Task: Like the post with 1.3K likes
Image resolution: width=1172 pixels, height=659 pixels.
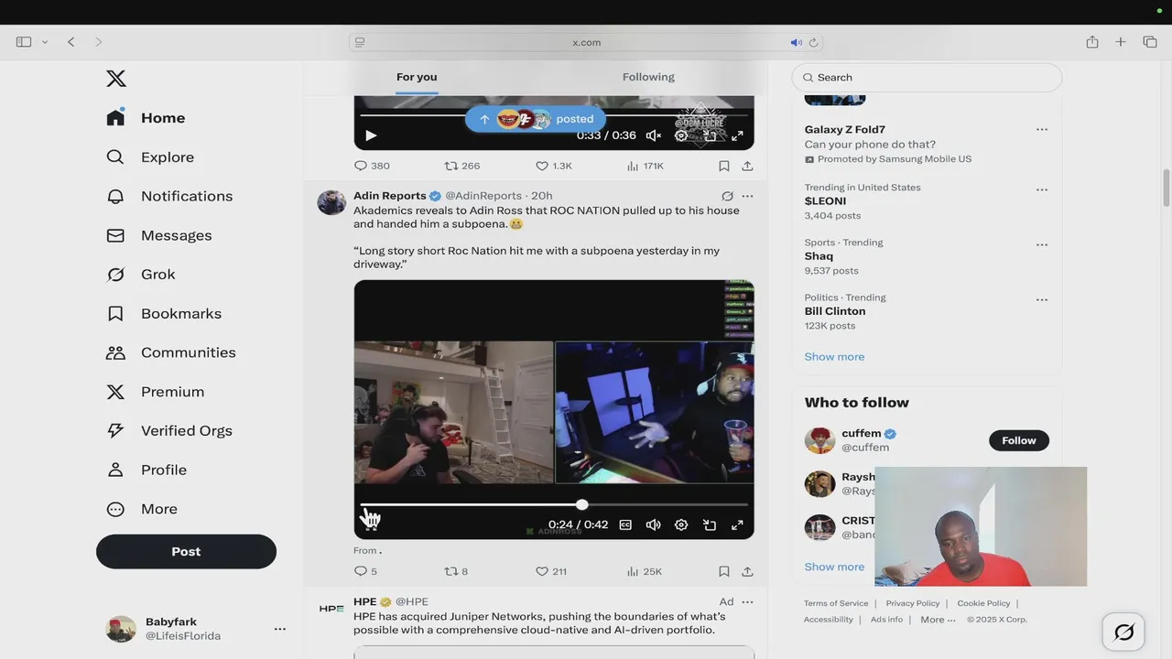Action: coord(554,166)
